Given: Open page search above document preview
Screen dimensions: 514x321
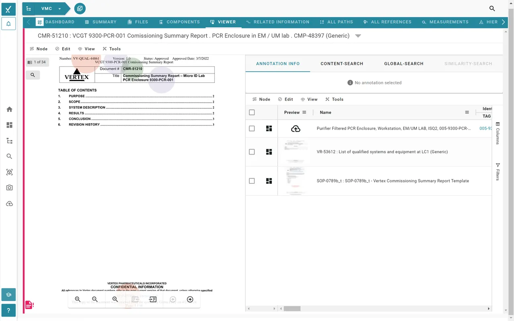Looking at the screenshot, I should coord(33,75).
